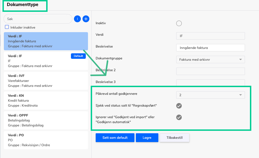Edit the Beskrivelse text field
259x158 pixels.
point(210,48)
